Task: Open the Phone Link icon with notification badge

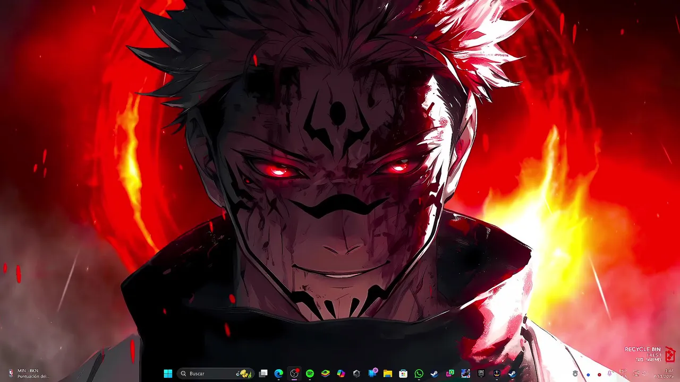Action: pos(372,374)
